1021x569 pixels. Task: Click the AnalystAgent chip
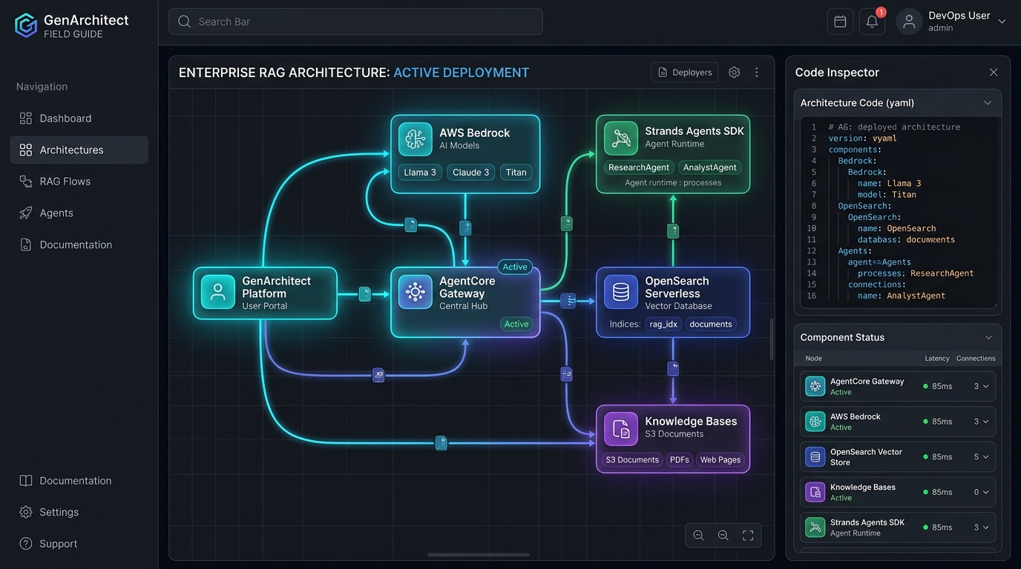pos(710,167)
